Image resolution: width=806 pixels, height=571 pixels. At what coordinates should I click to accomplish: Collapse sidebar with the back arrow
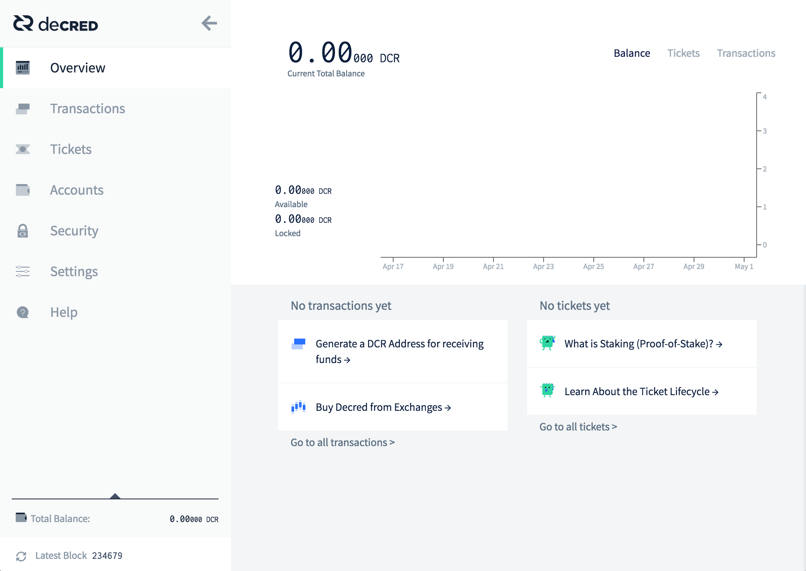click(x=209, y=23)
